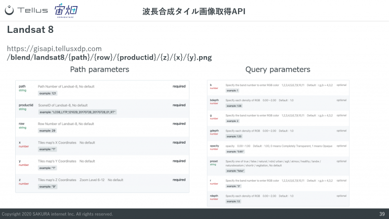
Task: Click the slide page number 39
Action: tap(382, 214)
